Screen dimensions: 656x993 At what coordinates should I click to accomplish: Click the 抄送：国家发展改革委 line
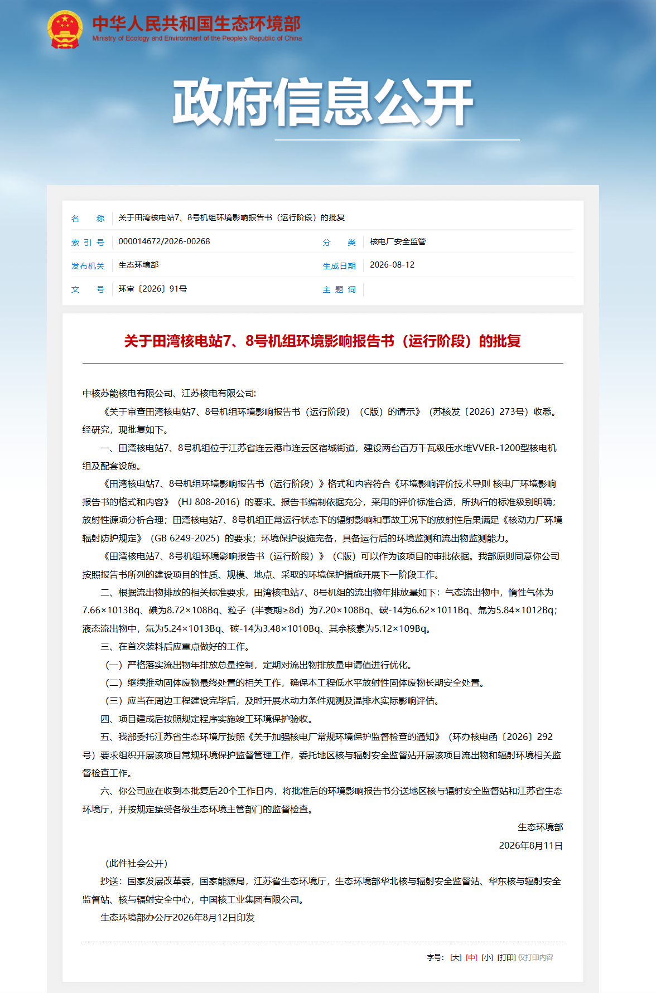pyautogui.click(x=322, y=890)
